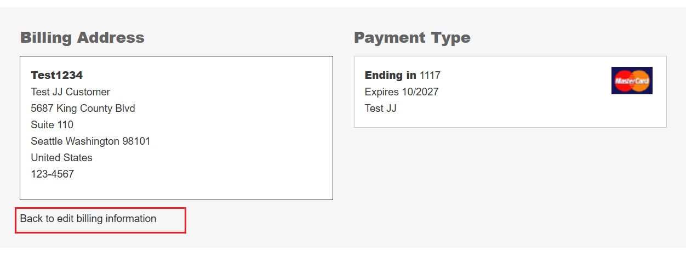Click the Suite 110 address line
The height and width of the screenshot is (262, 686).
click(52, 125)
